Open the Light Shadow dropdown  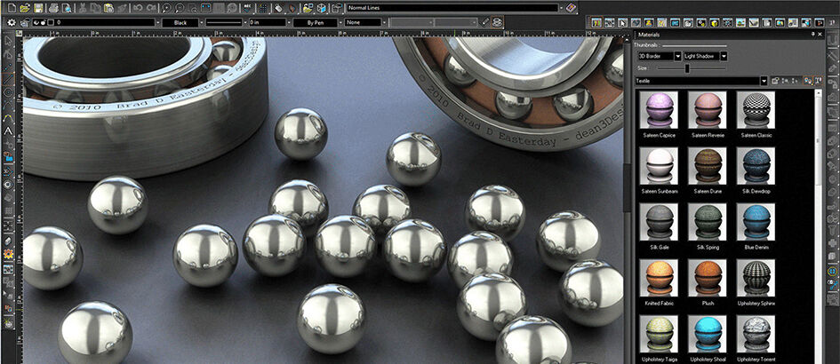[x=724, y=56]
